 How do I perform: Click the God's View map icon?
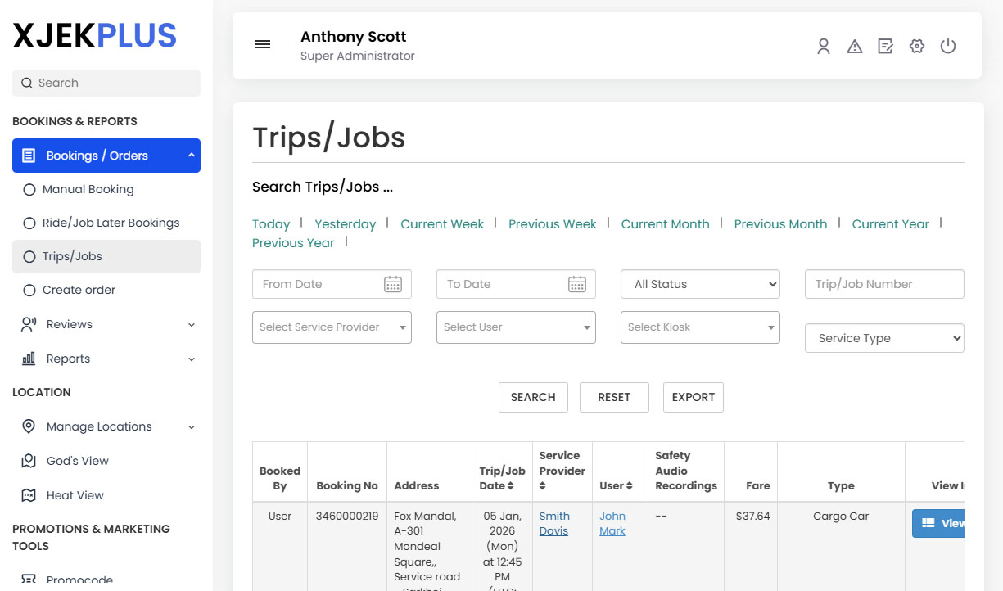28,461
